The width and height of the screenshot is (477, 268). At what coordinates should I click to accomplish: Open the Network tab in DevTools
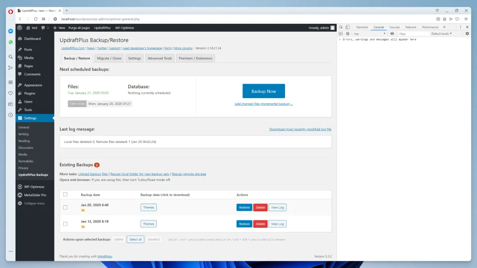(411, 27)
